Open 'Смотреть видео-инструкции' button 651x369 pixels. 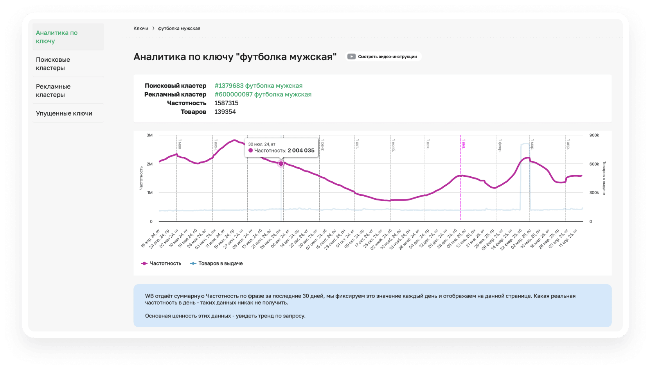387,57
